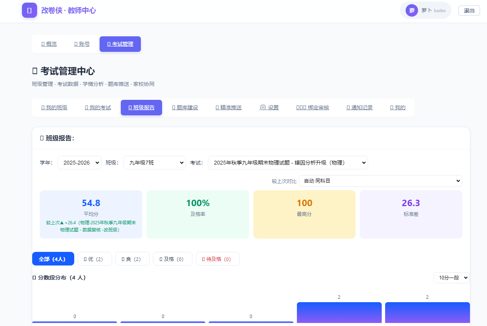Switch to the 概览 top tab
This screenshot has height=326, width=487.
pos(49,44)
